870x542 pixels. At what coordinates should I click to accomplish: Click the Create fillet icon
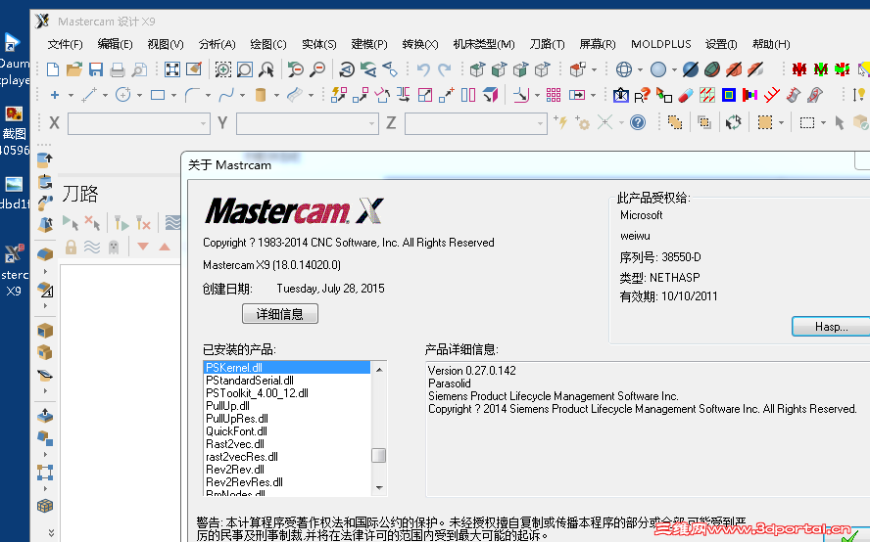[191, 95]
